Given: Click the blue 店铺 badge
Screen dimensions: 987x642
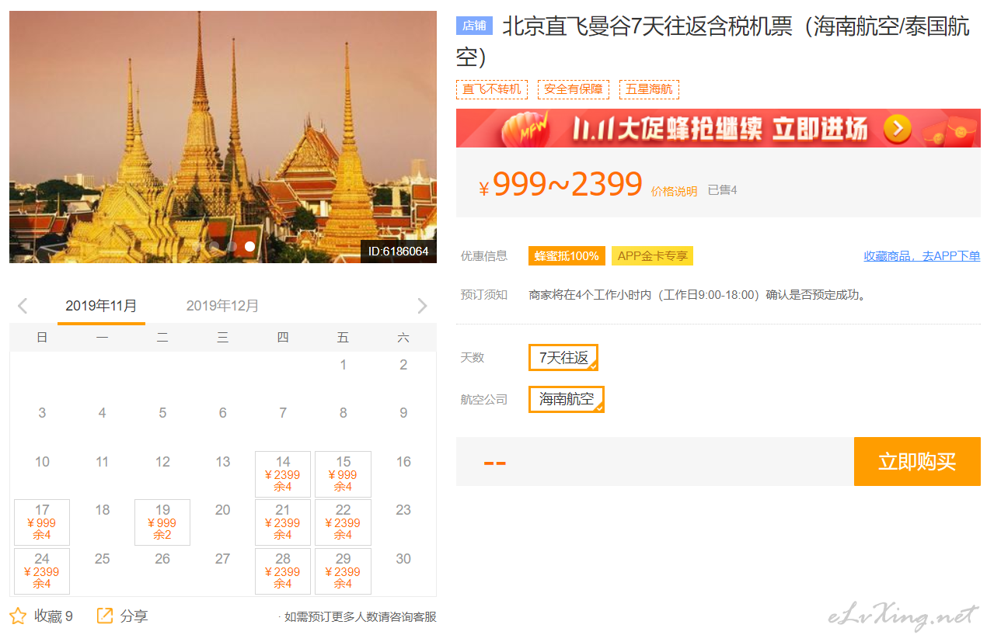Looking at the screenshot, I should point(474,26).
